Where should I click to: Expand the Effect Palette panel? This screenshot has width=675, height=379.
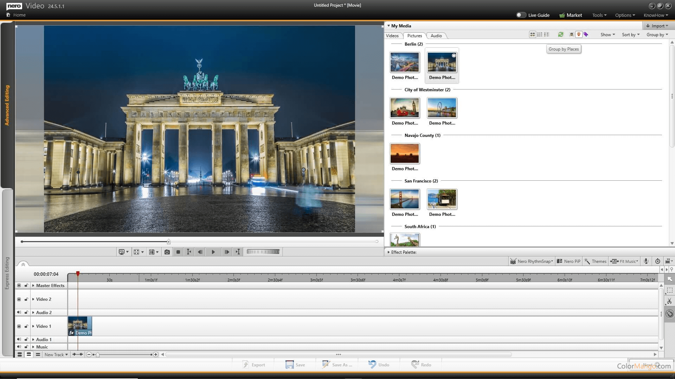click(x=388, y=252)
